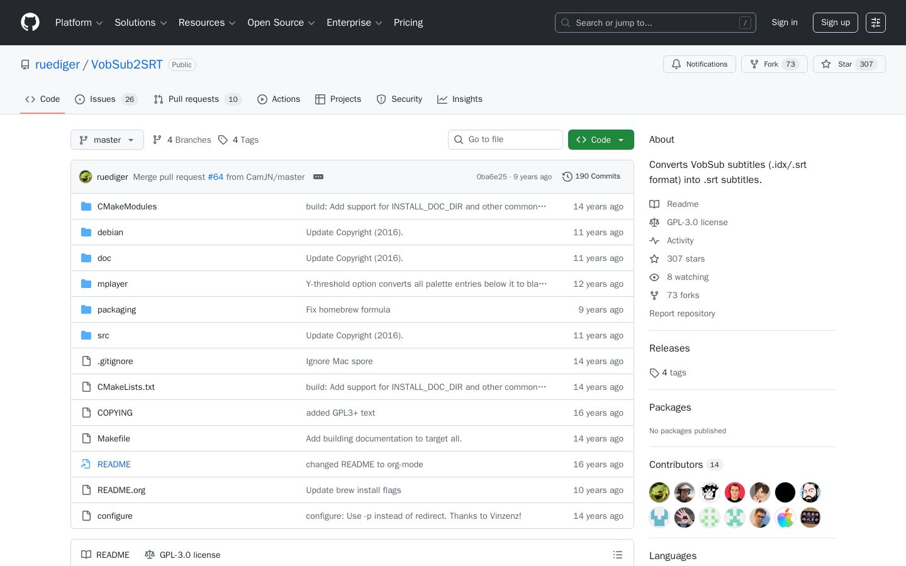View the 4 Branches list
Viewport: 906px width, 566px height.
[x=182, y=140]
